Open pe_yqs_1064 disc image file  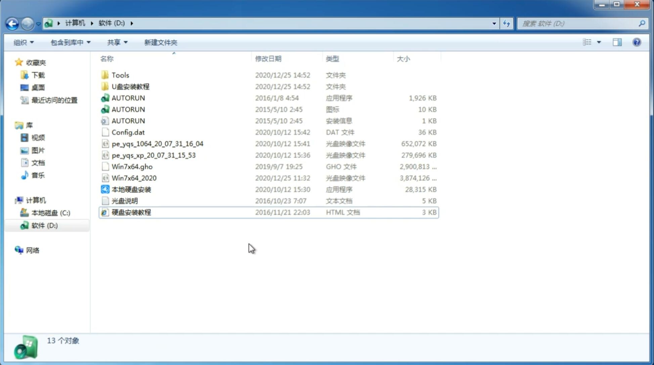(157, 144)
